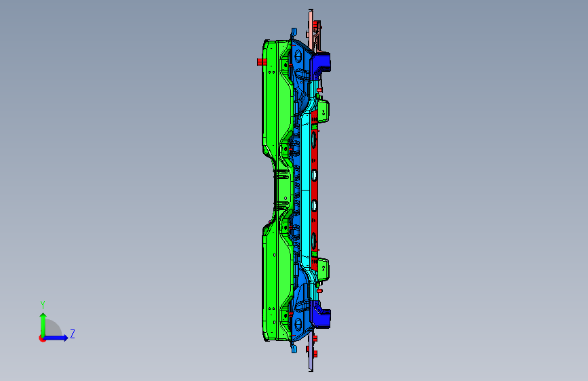Image resolution: width=588 pixels, height=381 pixels.
Task: Click the gray quarter-circle plane in the triad
Action: [x=53, y=327]
